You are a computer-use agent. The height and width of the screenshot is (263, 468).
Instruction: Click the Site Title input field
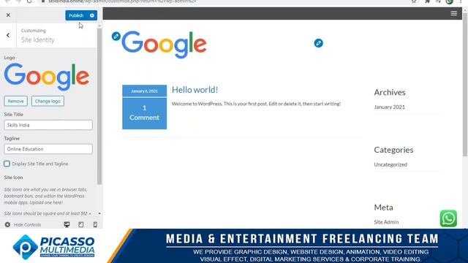48,125
